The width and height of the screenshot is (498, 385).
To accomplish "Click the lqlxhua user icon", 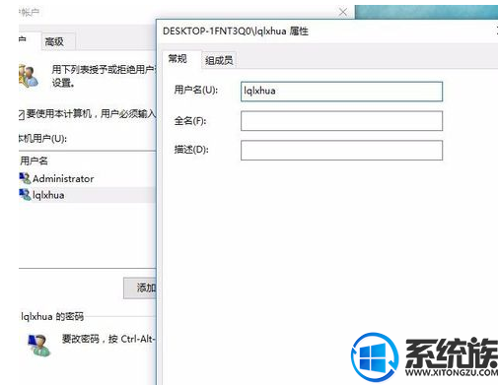I will click(25, 195).
